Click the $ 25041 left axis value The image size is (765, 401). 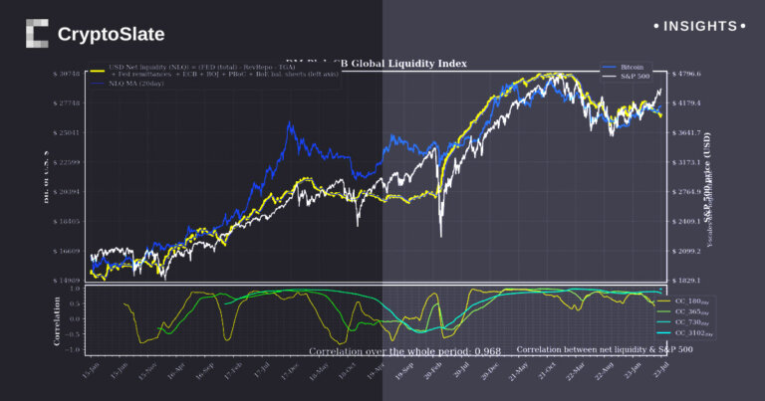click(x=67, y=132)
